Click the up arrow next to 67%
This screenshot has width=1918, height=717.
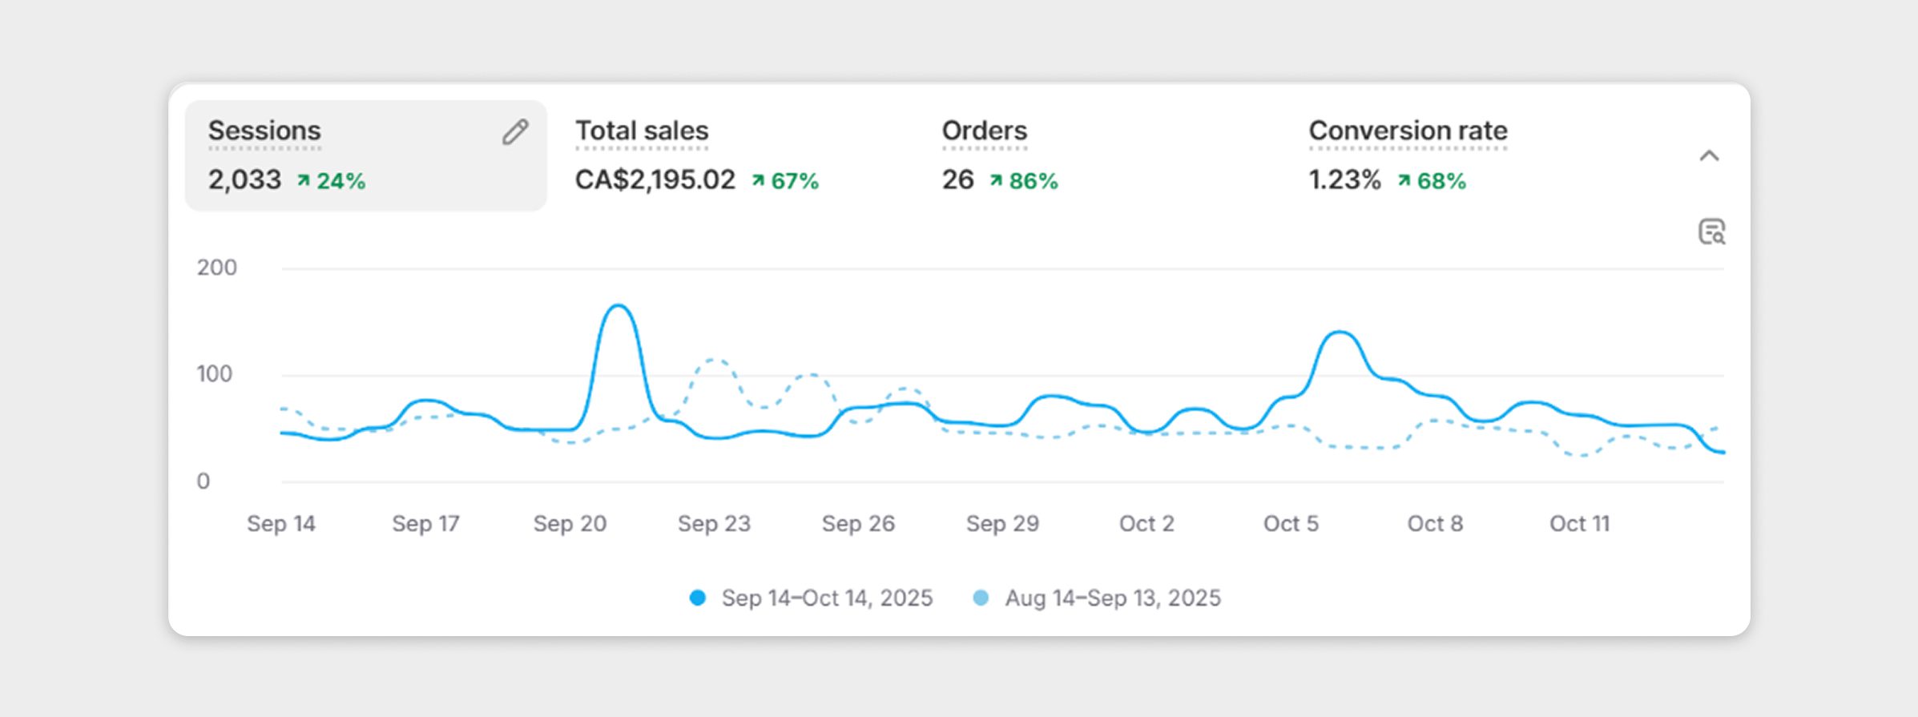tap(758, 181)
